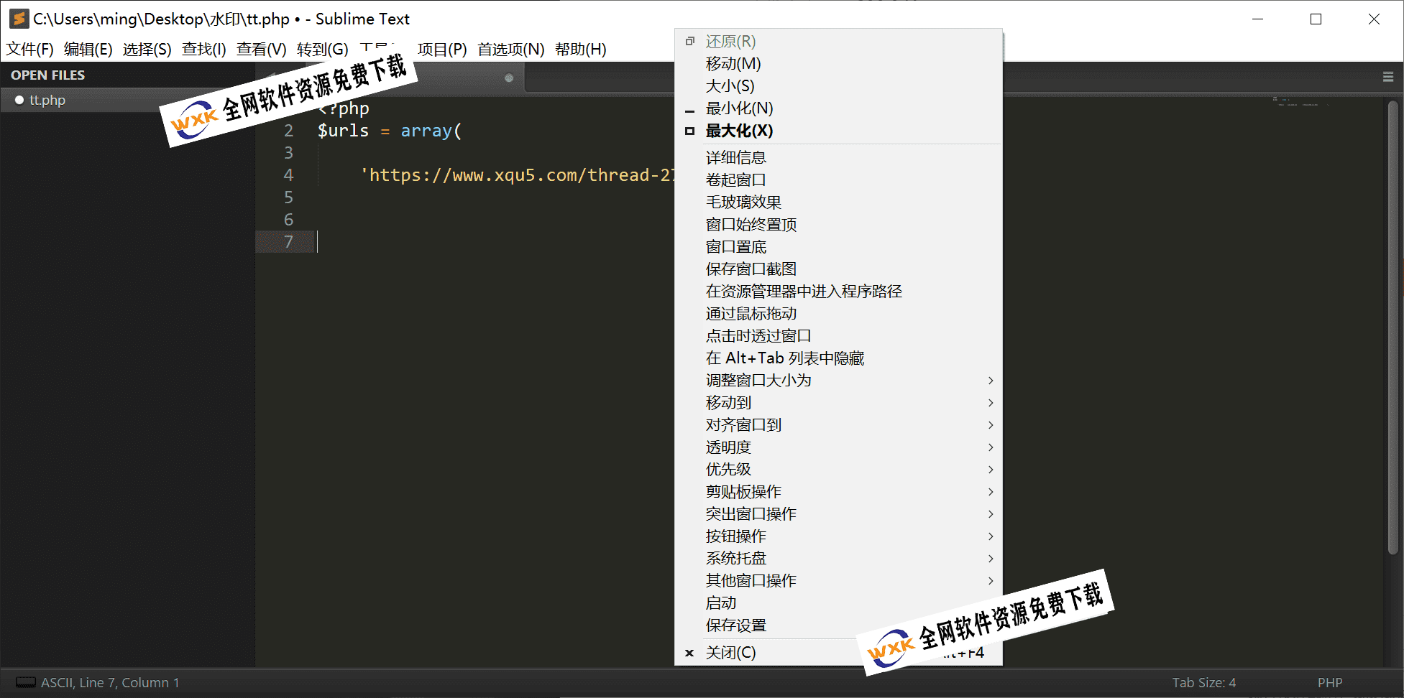Select tt.php in Open Files sidebar
Image resolution: width=1404 pixels, height=698 pixels.
[x=47, y=101]
